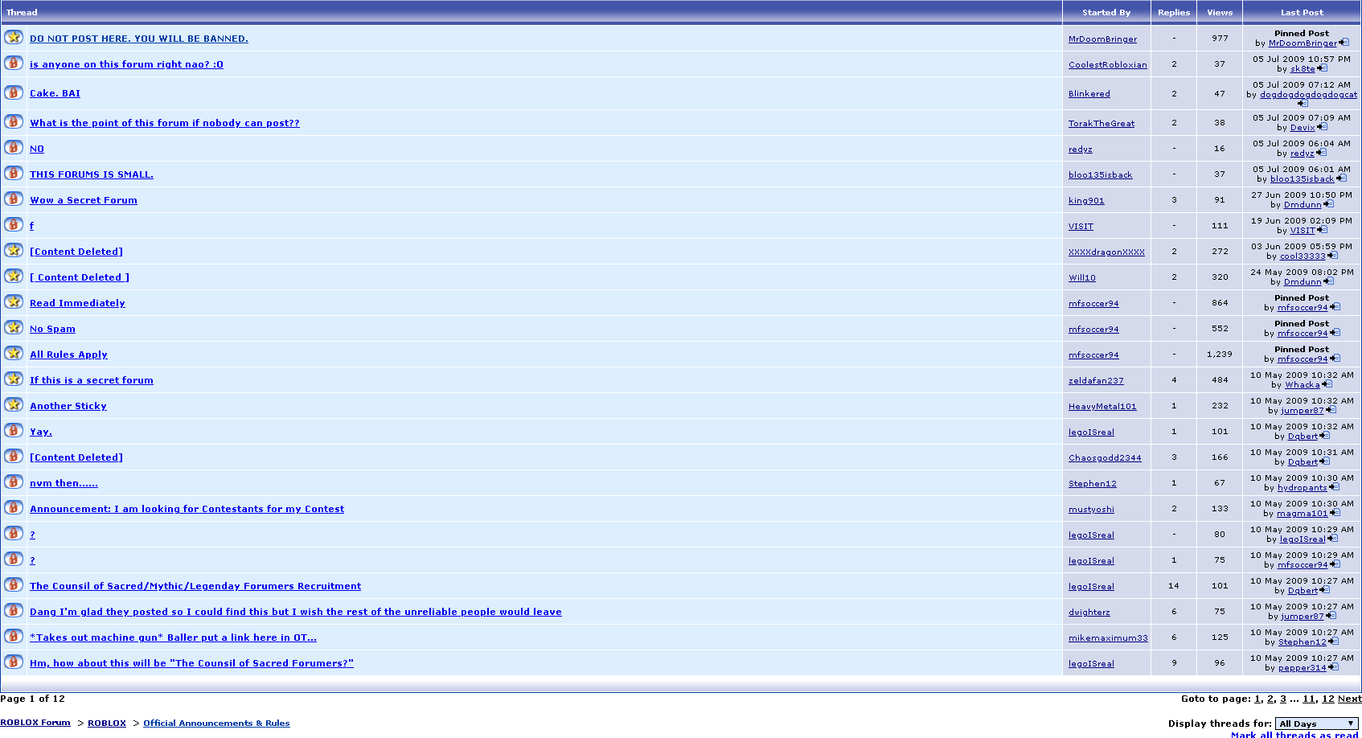Open the 'All Days' thread display dropdown
Viewport: 1362px width, 738px height.
[1316, 724]
